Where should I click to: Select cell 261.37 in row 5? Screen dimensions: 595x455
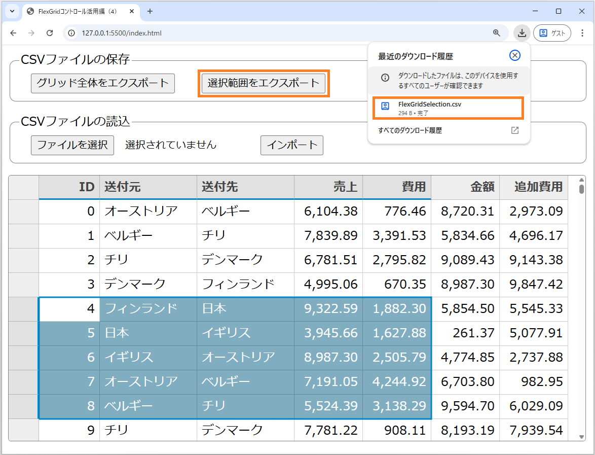click(x=465, y=333)
